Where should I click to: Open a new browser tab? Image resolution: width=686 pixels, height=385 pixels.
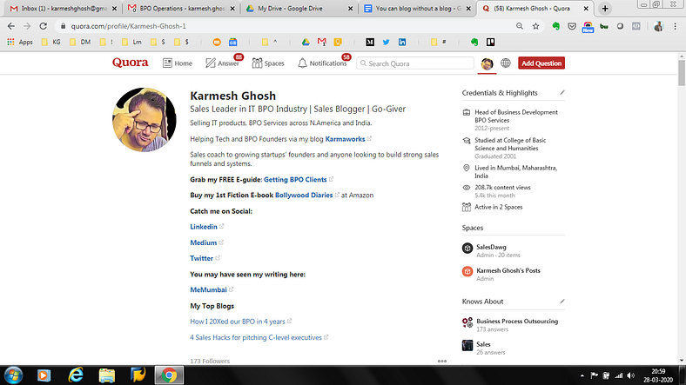[605, 9]
